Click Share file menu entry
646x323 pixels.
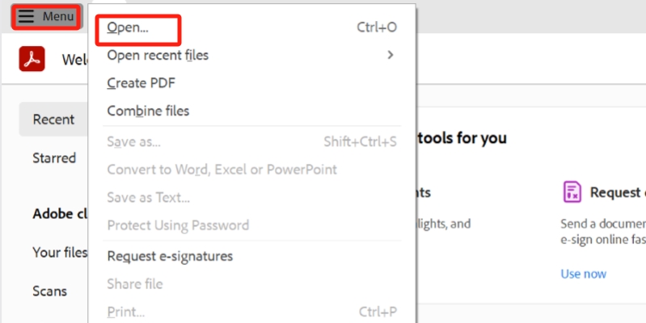(135, 283)
